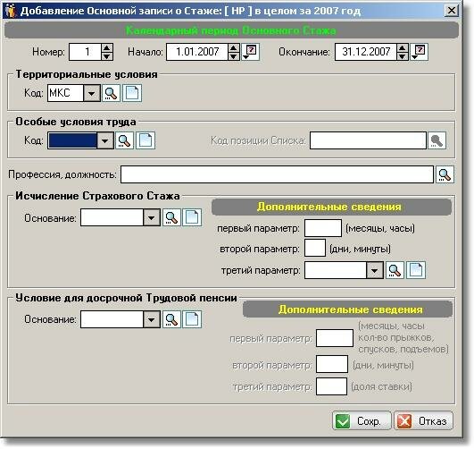Increase the Номер value with up arrow
The image size is (474, 449).
tap(107, 48)
